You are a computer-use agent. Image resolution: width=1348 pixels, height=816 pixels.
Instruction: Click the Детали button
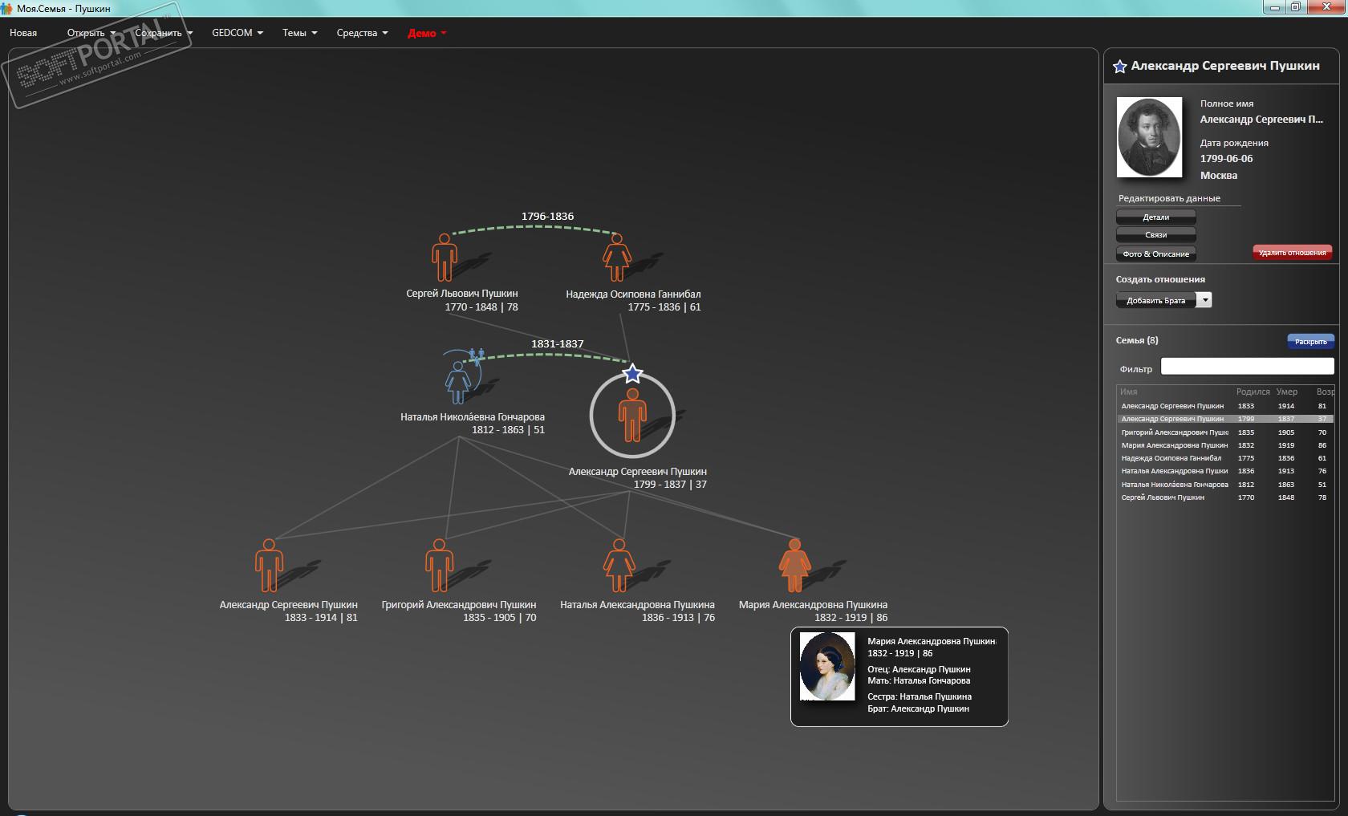click(x=1156, y=217)
